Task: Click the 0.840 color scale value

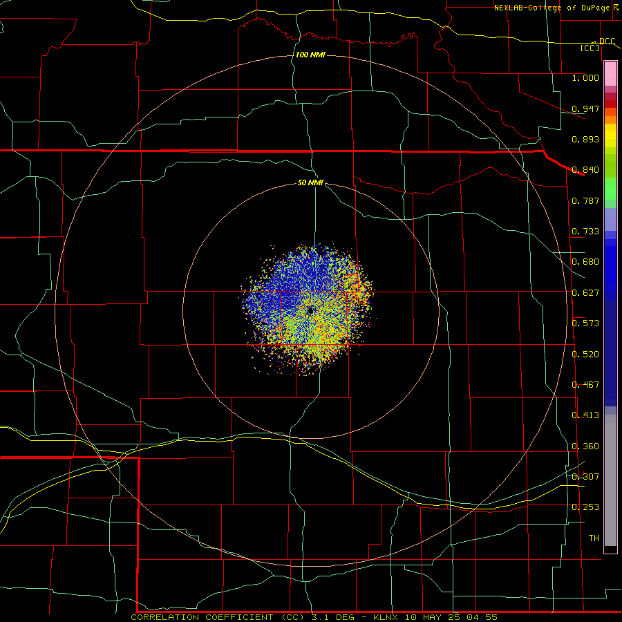Action: coord(585,170)
